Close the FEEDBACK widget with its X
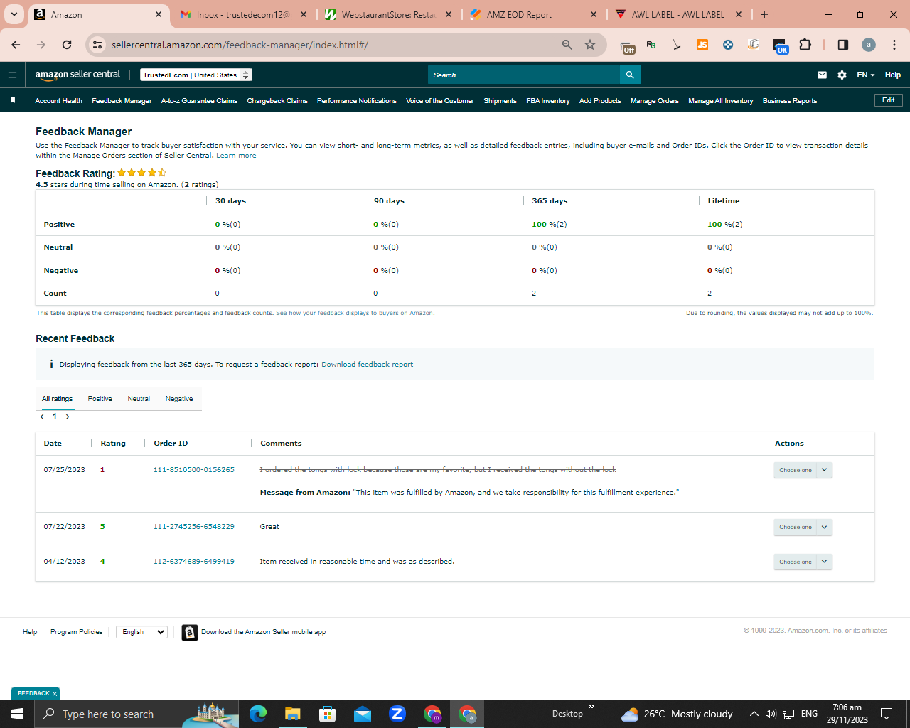Screen dimensions: 910x728 coord(54,694)
